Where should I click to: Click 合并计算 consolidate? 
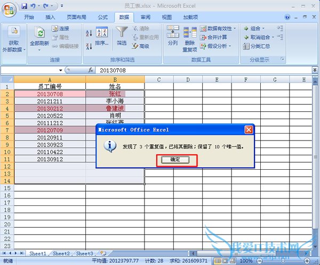point(214,37)
